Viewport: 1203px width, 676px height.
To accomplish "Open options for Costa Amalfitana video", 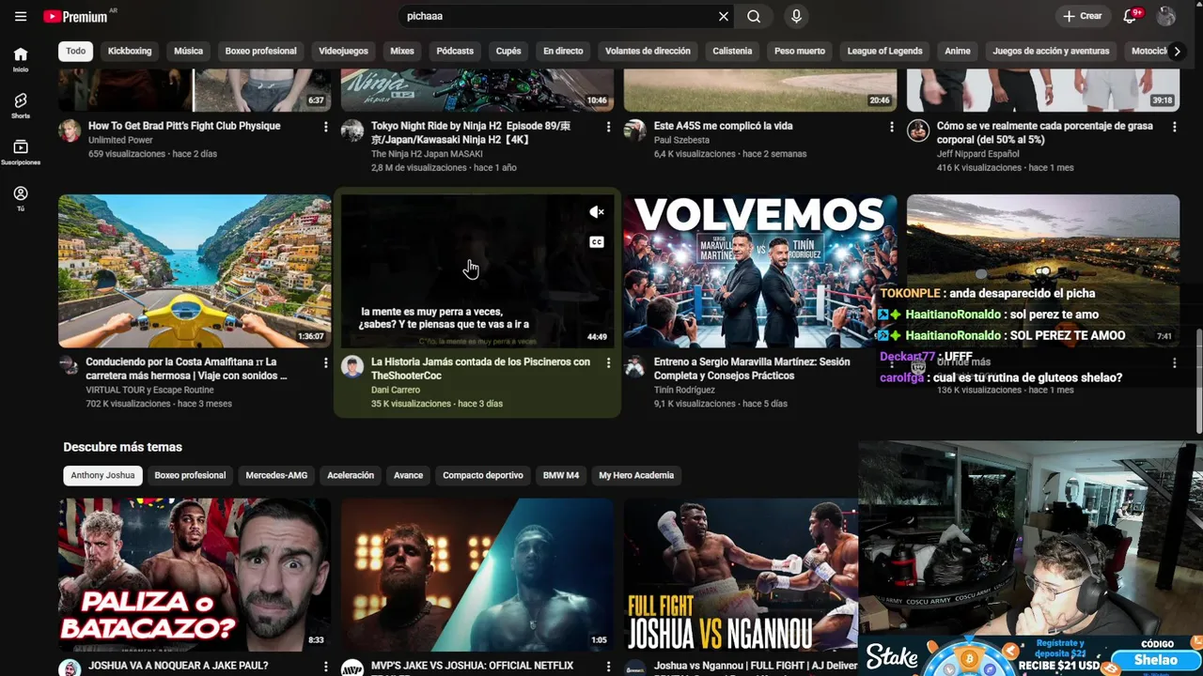I will (x=326, y=362).
